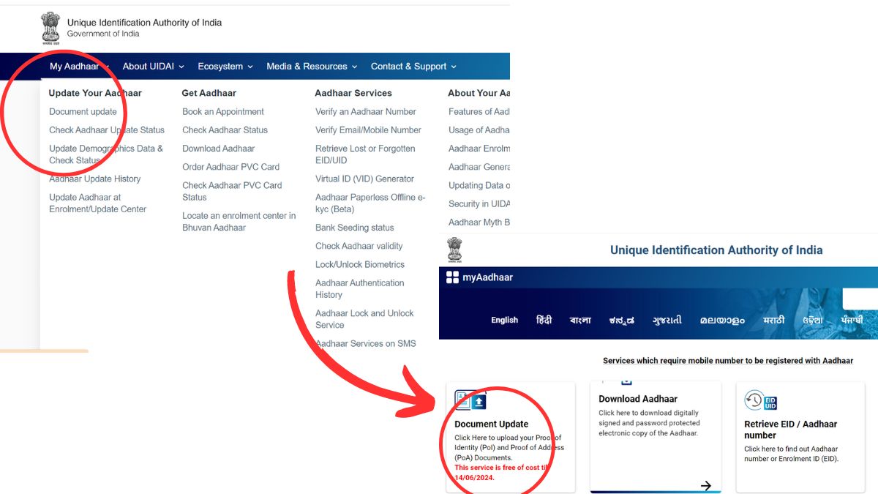Select Download Aadhaar from Get Aadhaar list
878x494 pixels.
tap(218, 149)
